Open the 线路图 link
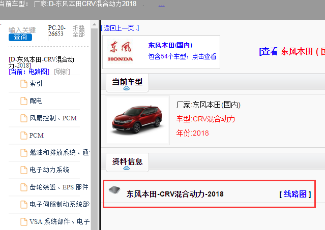The image size is (325, 230). click(x=295, y=194)
